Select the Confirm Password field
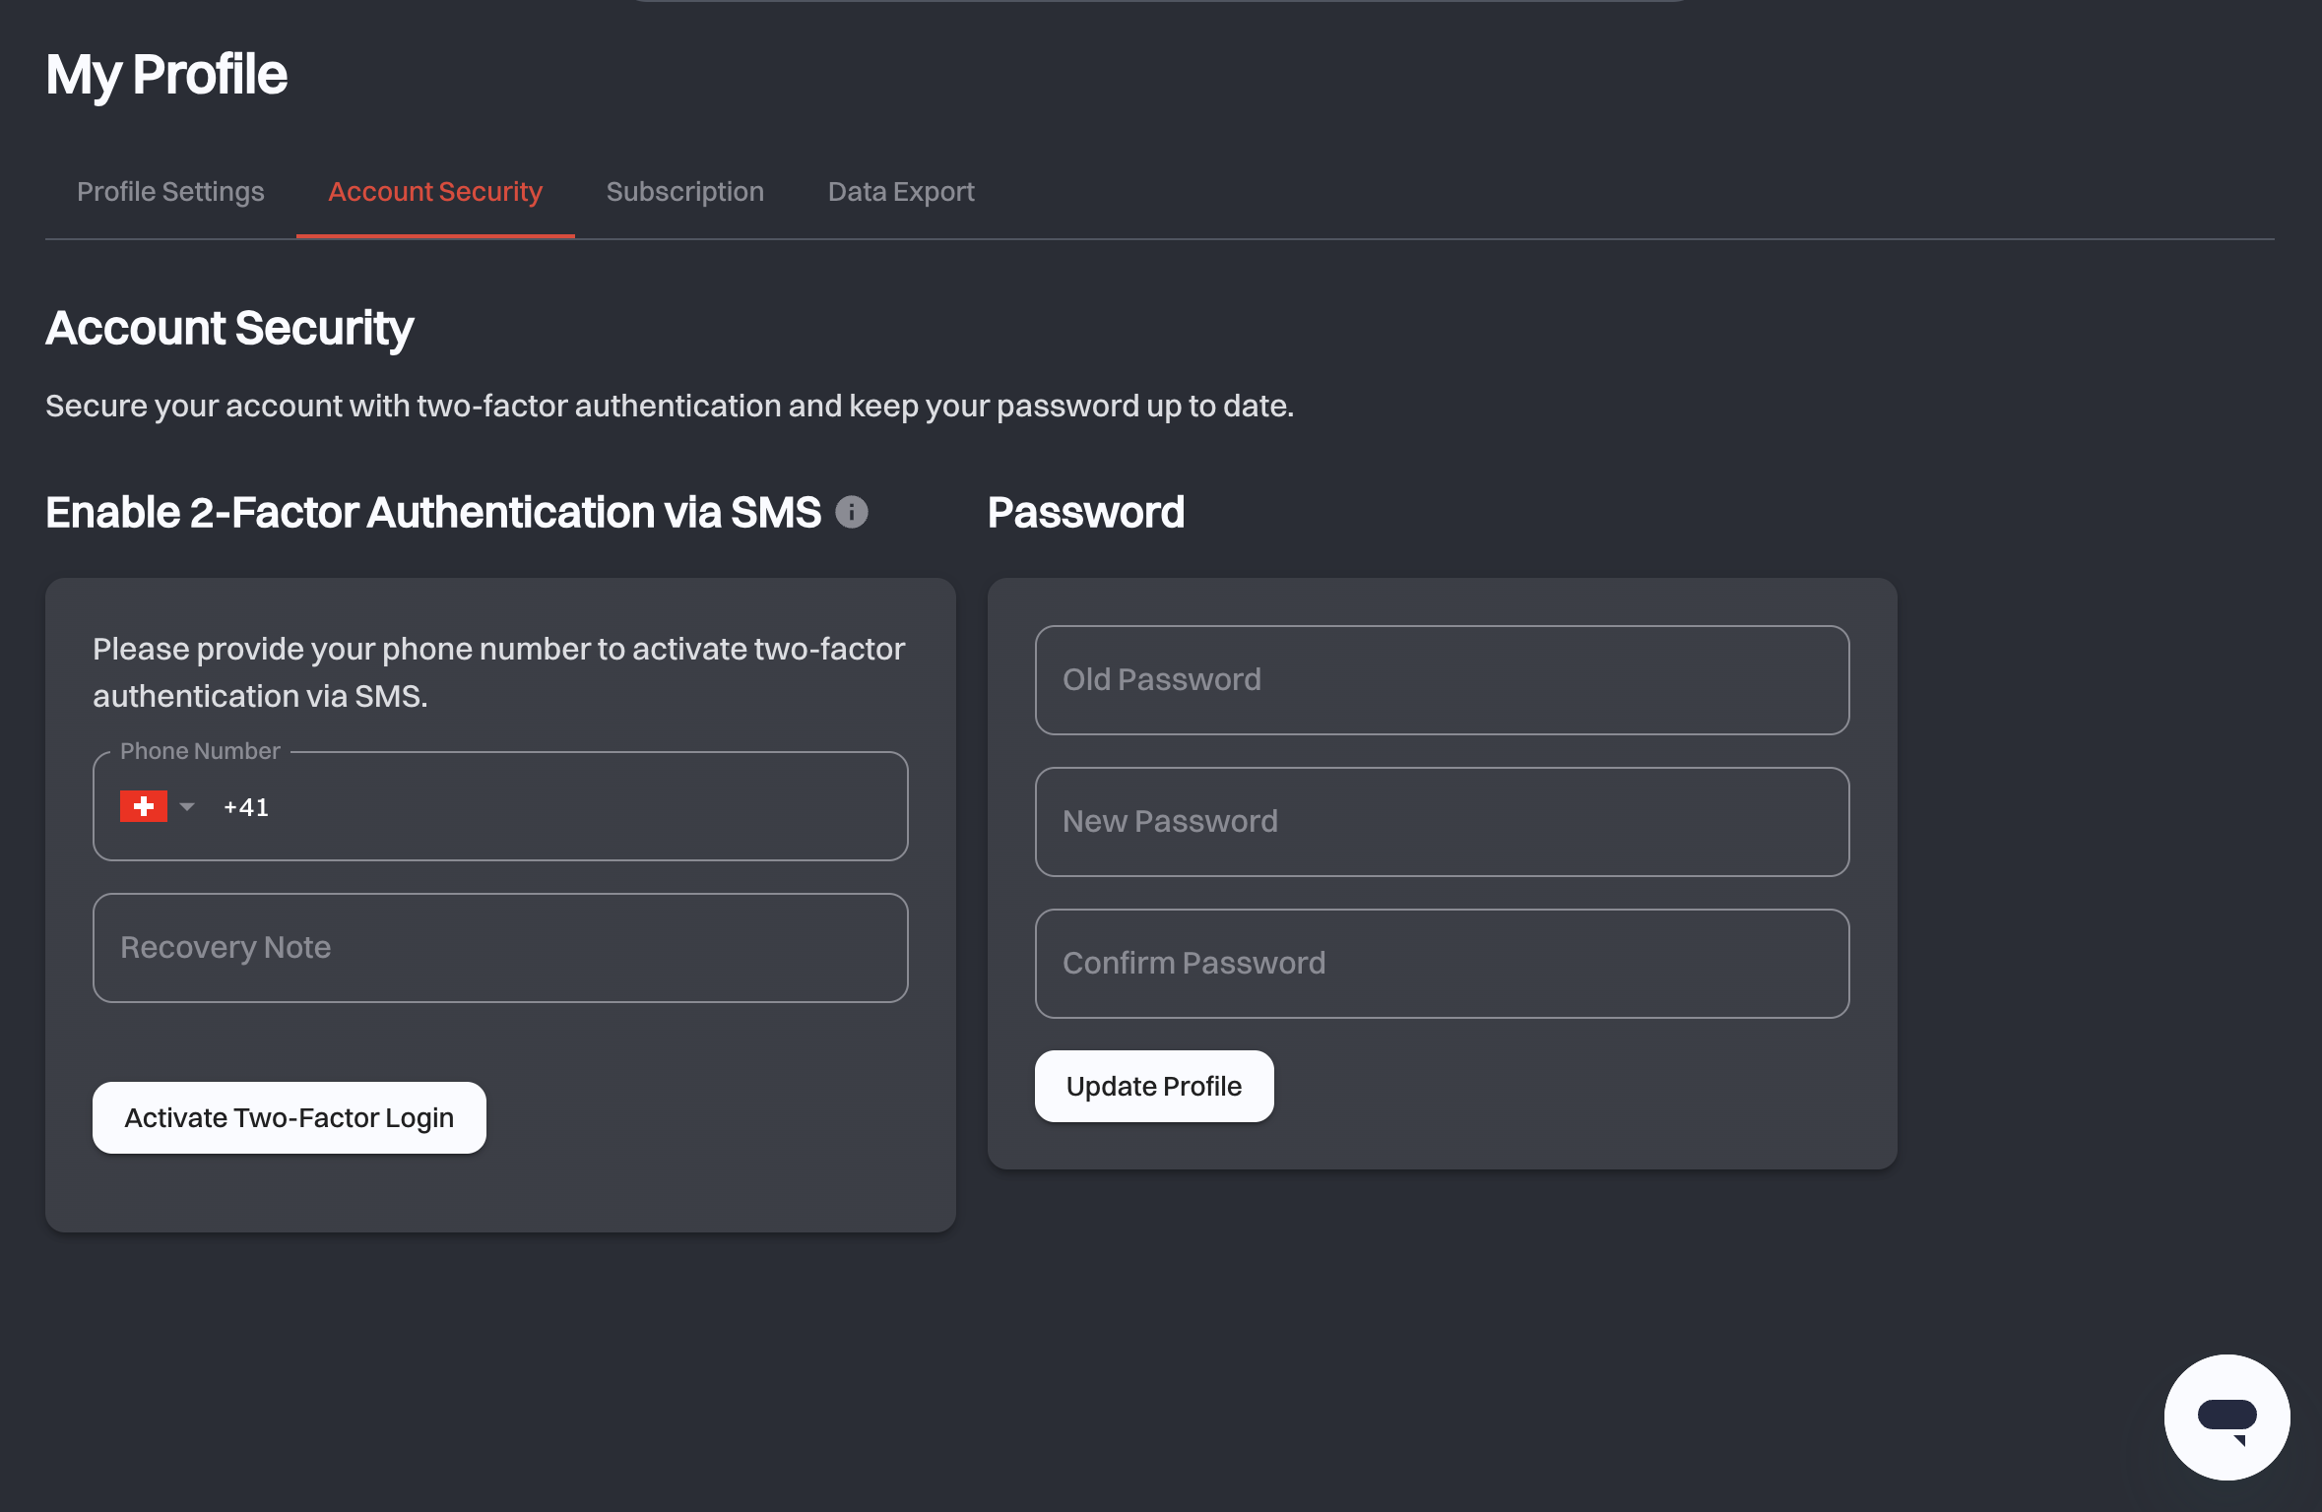The image size is (2322, 1512). click(x=1442, y=964)
